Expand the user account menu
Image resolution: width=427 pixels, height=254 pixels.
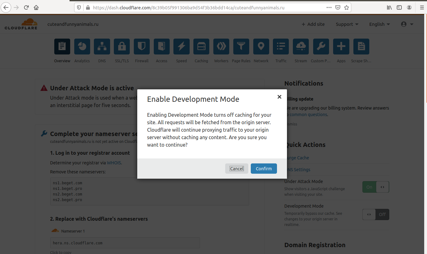[x=407, y=24]
